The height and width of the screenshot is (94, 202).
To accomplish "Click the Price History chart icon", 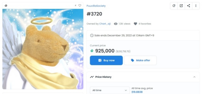I will point(92,77).
